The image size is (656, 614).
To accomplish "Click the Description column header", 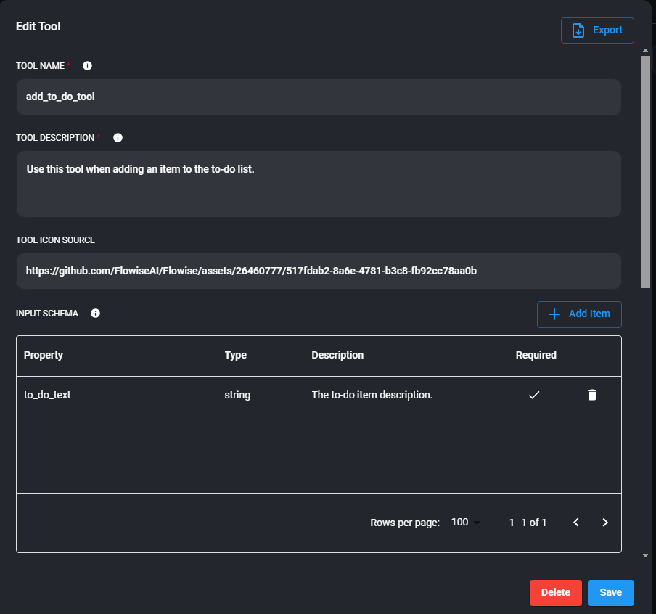I will pos(337,356).
